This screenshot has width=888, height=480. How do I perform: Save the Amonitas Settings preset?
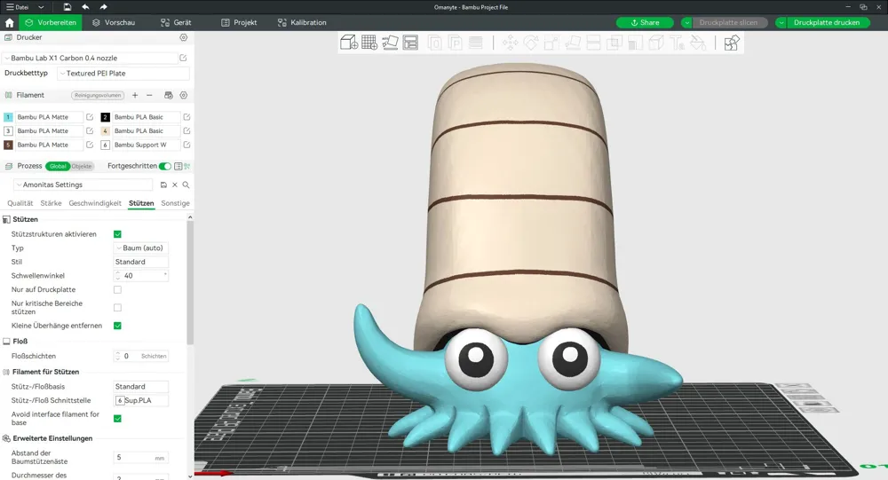click(x=163, y=185)
